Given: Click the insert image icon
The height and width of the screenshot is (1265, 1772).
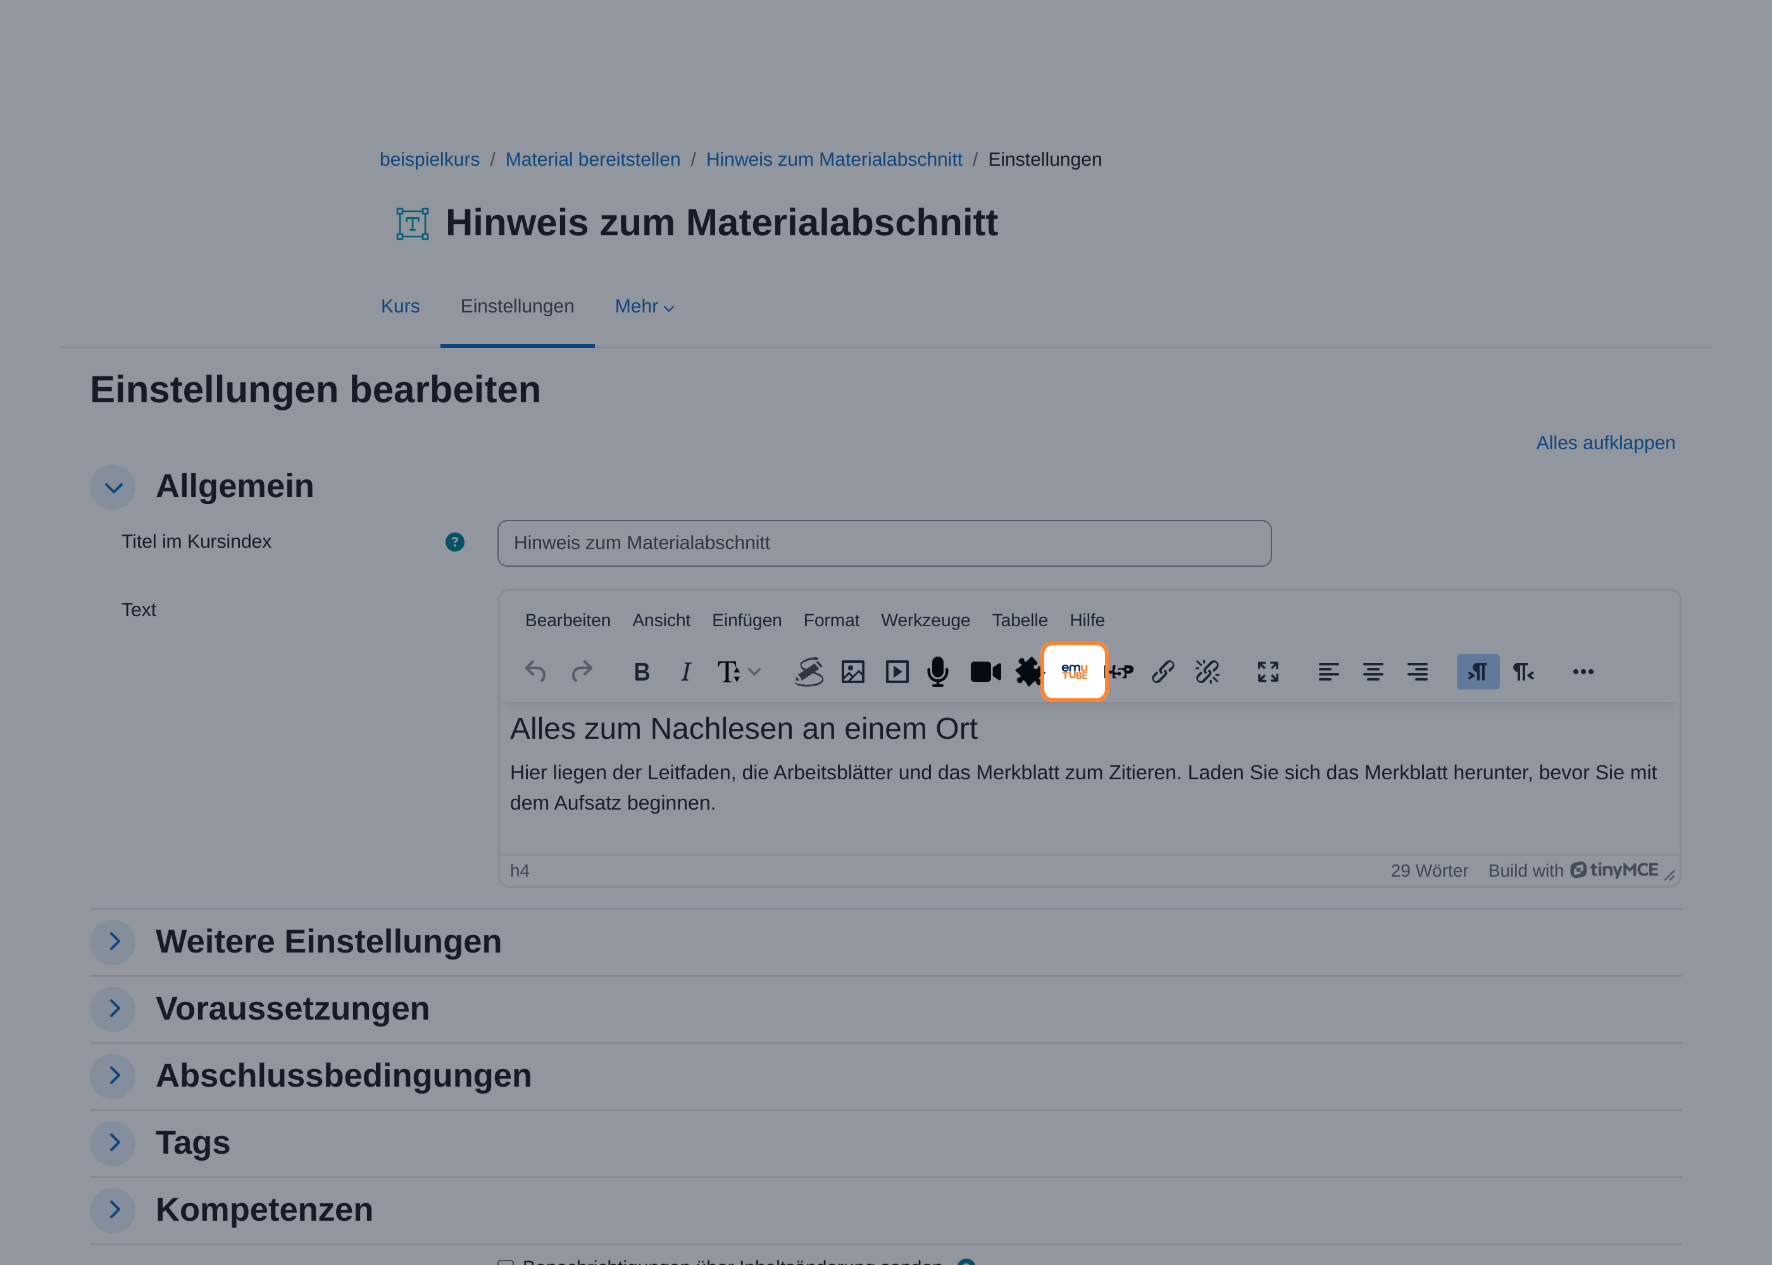Looking at the screenshot, I should 853,672.
